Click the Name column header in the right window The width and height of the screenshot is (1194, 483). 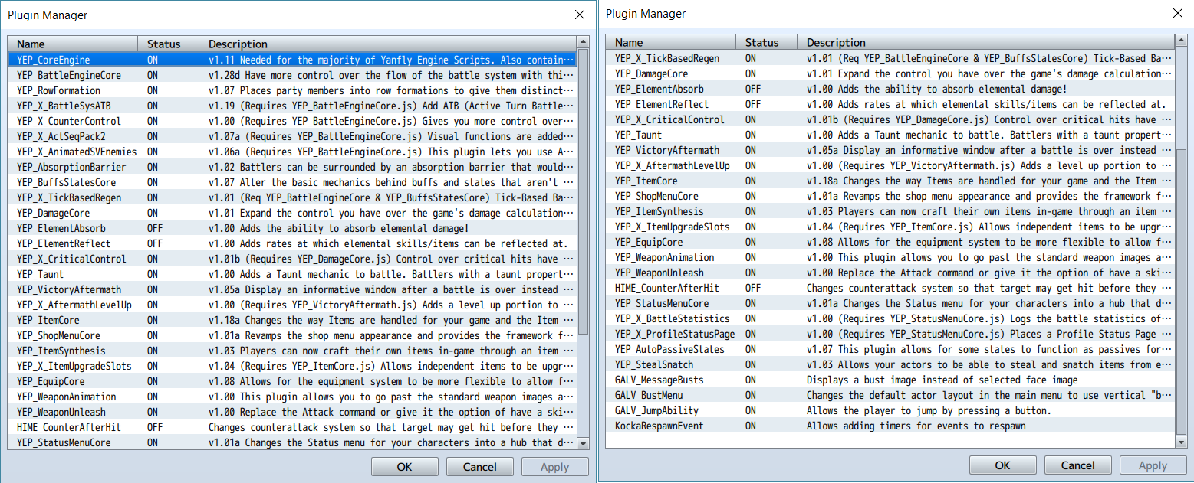click(671, 42)
